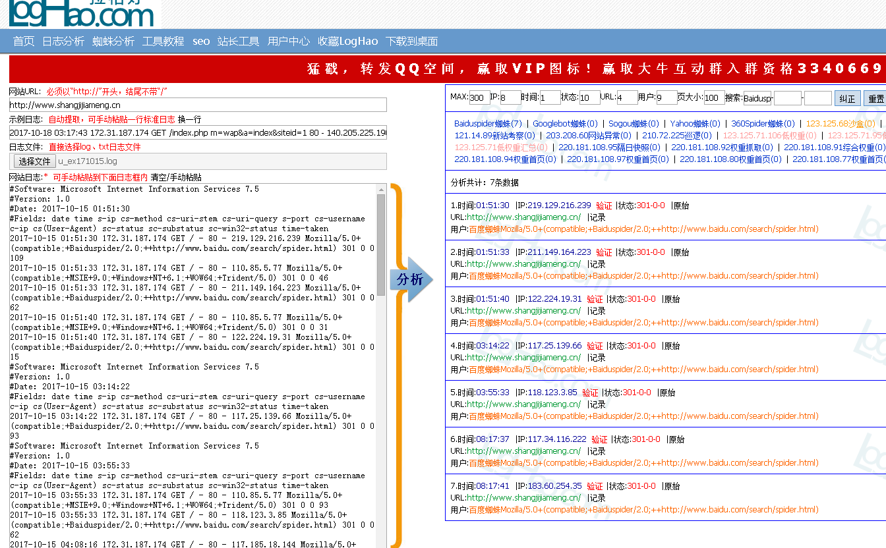Click the 220.181.108.80权重首页(0) link
The image size is (886, 548).
tap(730, 159)
